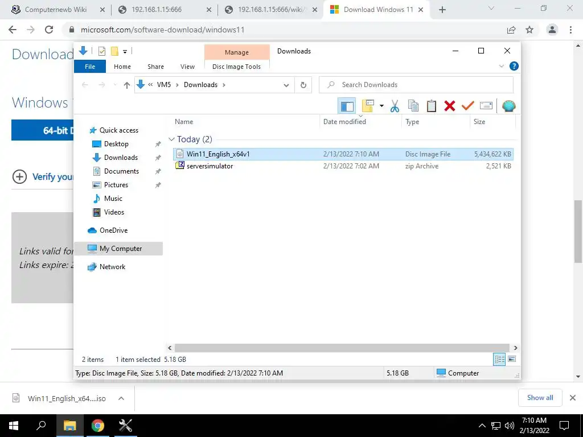Open Customize Quick Access Toolbar dropdown
This screenshot has width=583, height=437.
(125, 52)
